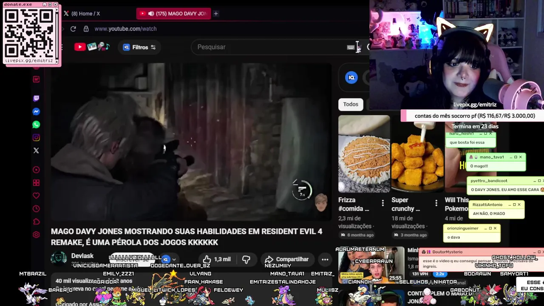544x306 pixels.
Task: Open the history clock icon in sidebar
Action: point(36,209)
